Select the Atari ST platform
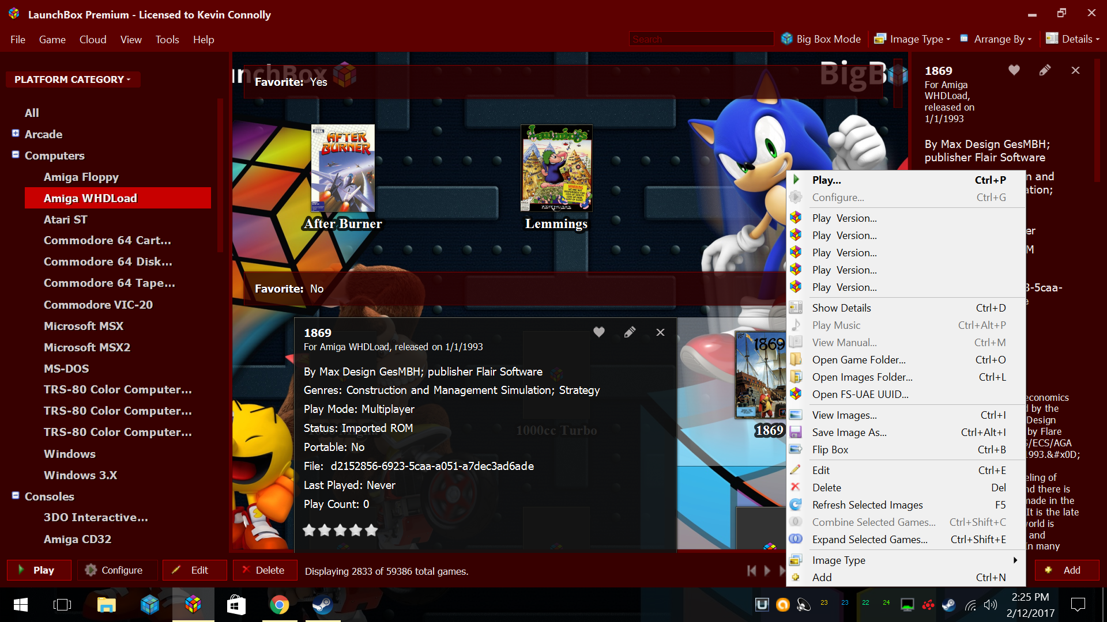This screenshot has height=622, width=1107. [66, 219]
